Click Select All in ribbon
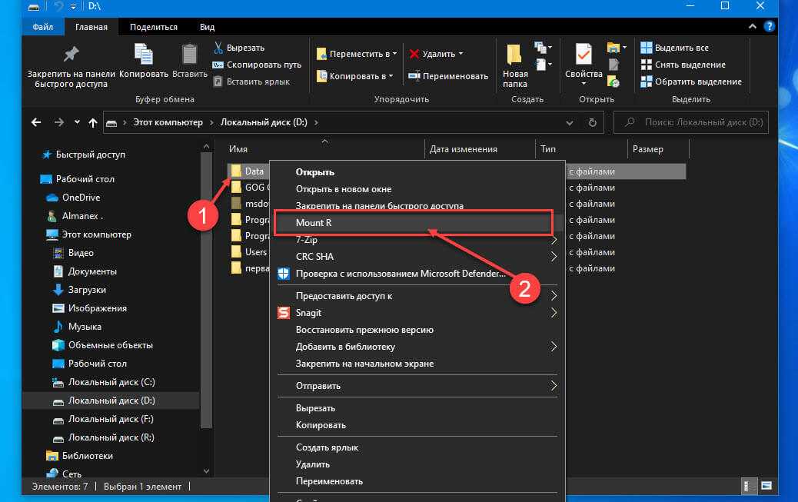The height and width of the screenshot is (502, 798). 681,48
